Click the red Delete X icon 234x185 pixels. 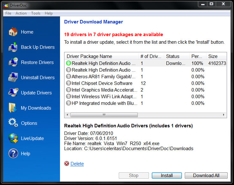[67, 163]
